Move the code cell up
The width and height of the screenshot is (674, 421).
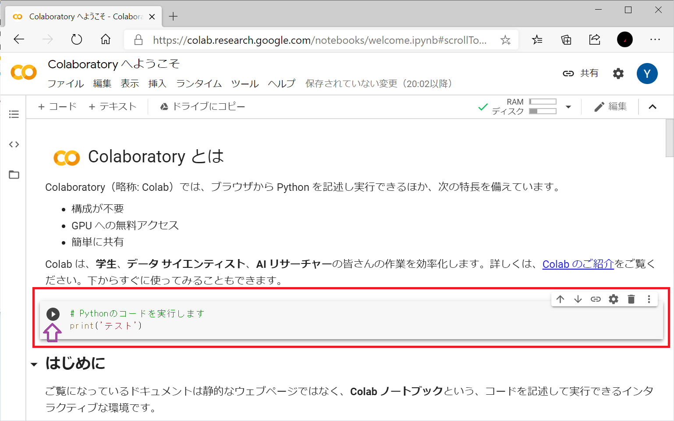(560, 299)
